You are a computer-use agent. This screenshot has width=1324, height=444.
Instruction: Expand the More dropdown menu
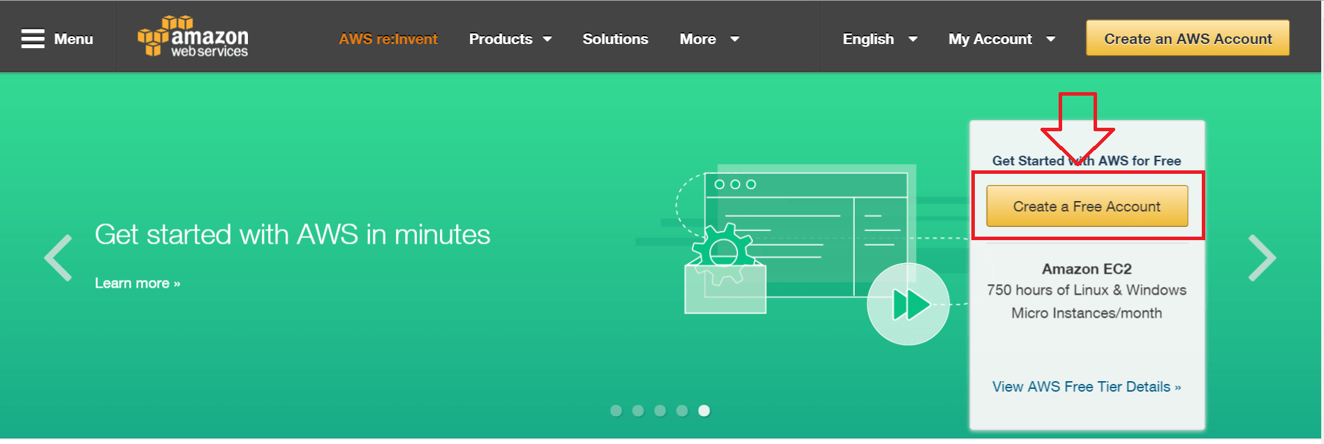coord(709,39)
